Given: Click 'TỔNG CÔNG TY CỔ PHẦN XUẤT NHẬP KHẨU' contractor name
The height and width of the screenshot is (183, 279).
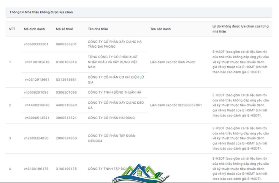Looking at the screenshot, I should point(113,62).
